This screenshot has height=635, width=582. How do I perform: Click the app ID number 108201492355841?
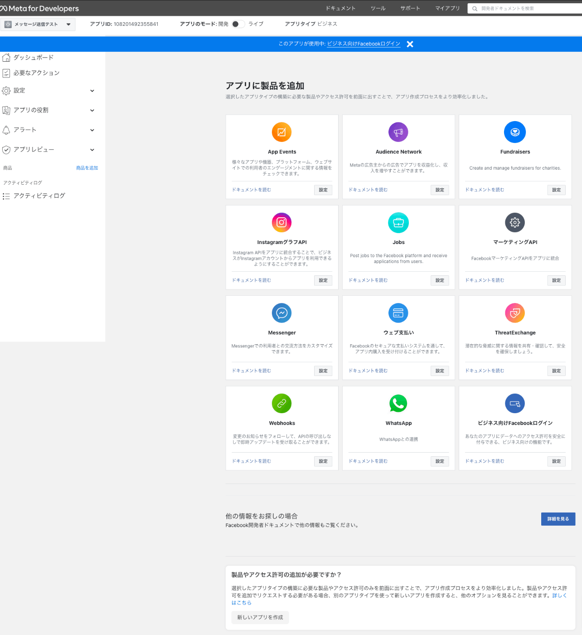pyautogui.click(x=136, y=24)
